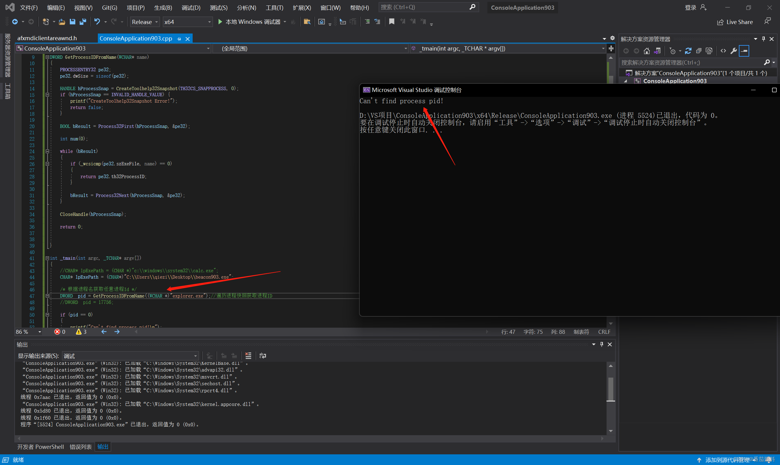Collapse the _tmain function at line 41
This screenshot has width=780, height=465.
(47, 258)
